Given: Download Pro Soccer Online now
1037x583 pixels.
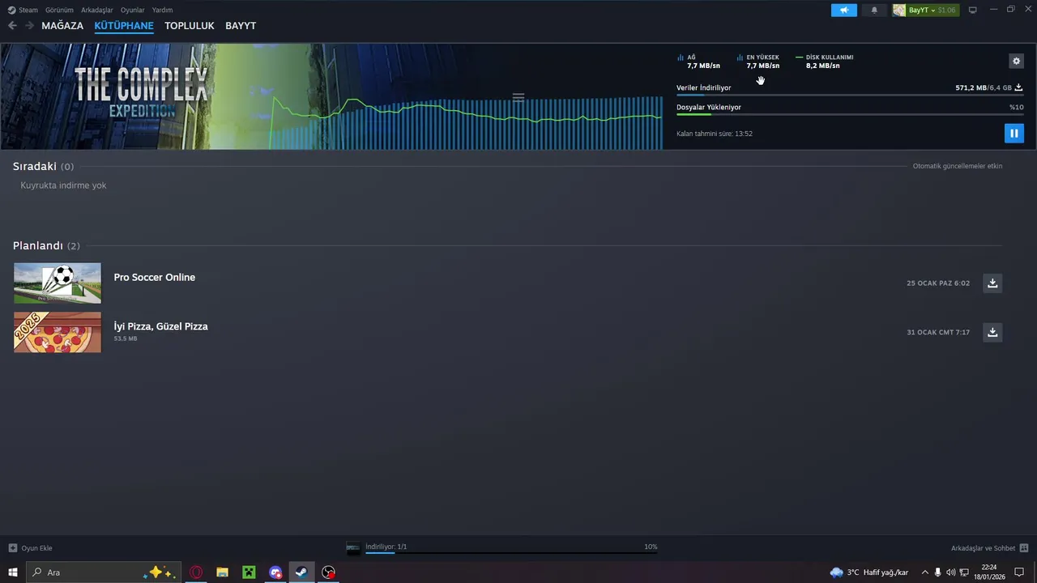Looking at the screenshot, I should point(992,283).
